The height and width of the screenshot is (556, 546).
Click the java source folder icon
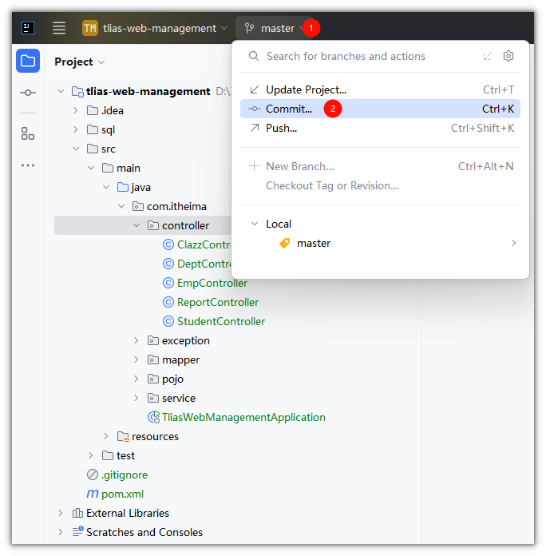pyautogui.click(x=123, y=187)
